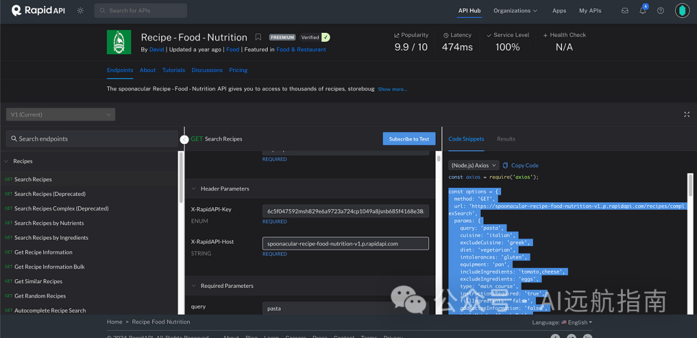
Task: Select the Tutorials tab
Action: click(x=174, y=70)
